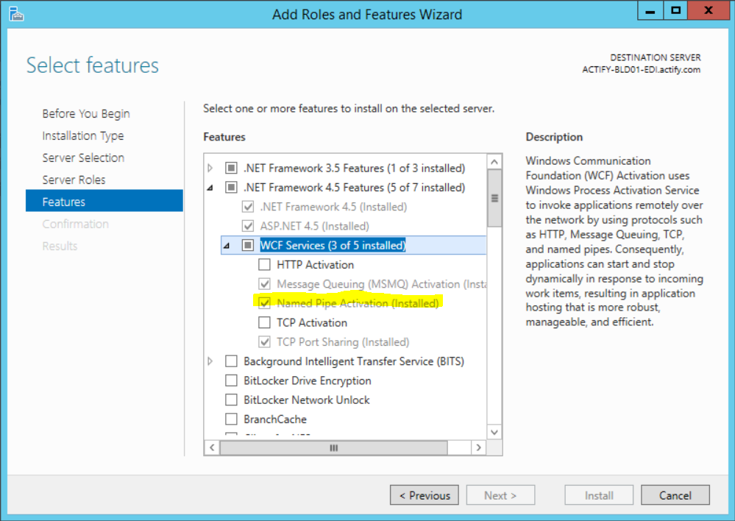Expand .NET Framework 3.5 Features node
Viewport: 735px width, 521px height.
point(211,169)
